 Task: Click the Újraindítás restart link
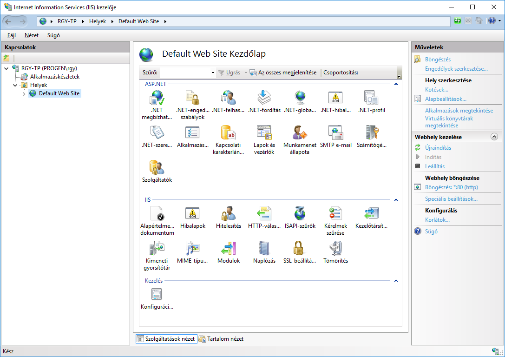(438, 148)
